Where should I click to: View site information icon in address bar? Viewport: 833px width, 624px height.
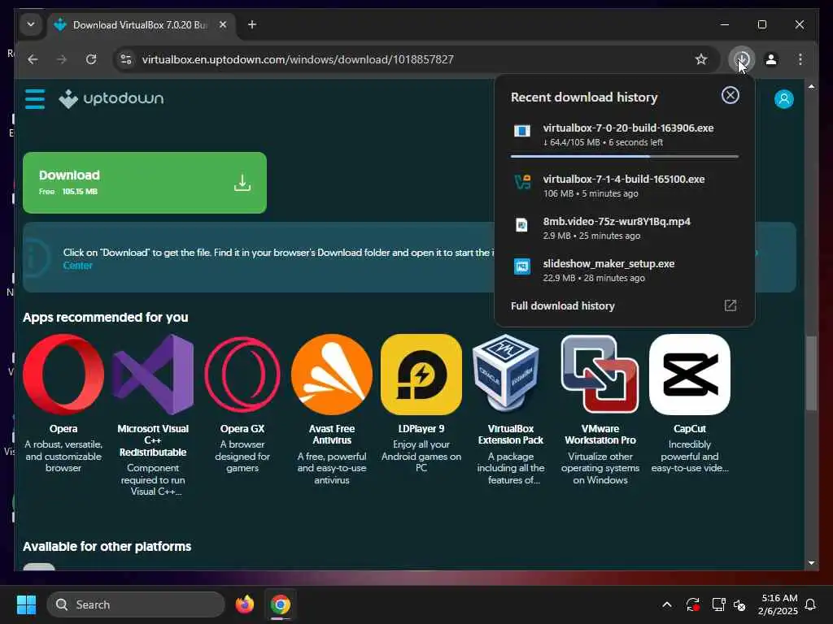(126, 58)
